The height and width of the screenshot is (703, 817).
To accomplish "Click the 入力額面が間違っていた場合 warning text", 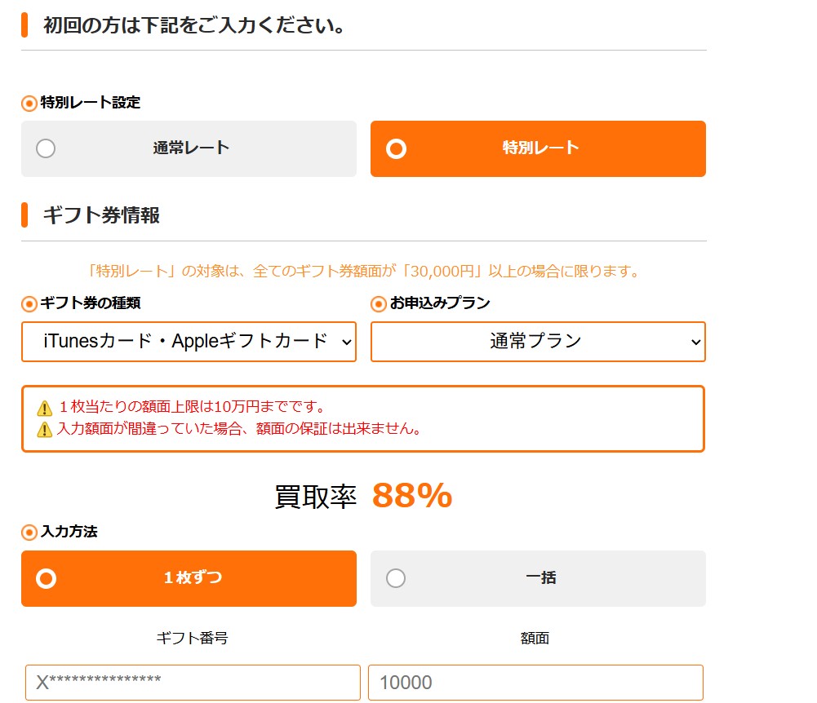I will [x=239, y=429].
